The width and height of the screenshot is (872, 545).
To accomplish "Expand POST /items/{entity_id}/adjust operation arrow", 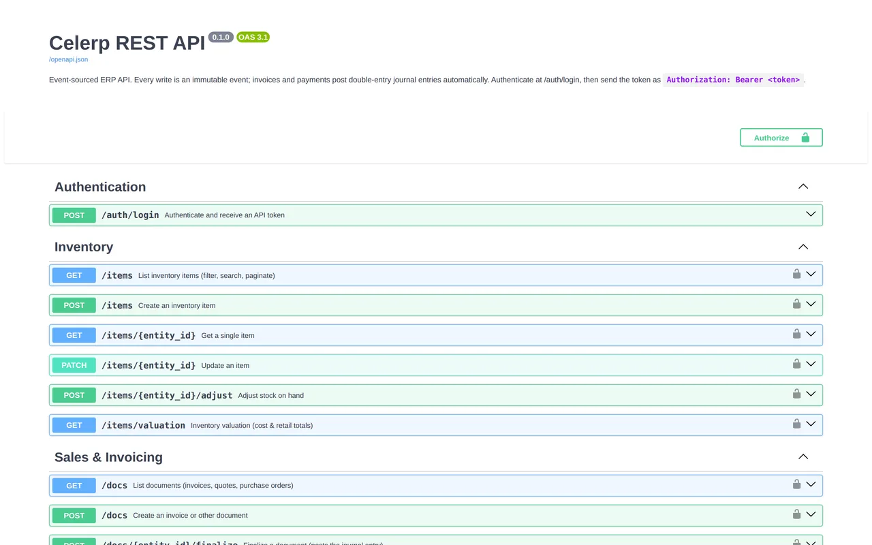I will pyautogui.click(x=811, y=394).
